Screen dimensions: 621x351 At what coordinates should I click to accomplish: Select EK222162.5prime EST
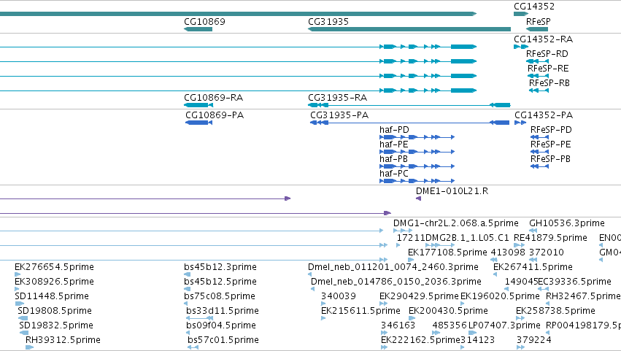click(420, 340)
